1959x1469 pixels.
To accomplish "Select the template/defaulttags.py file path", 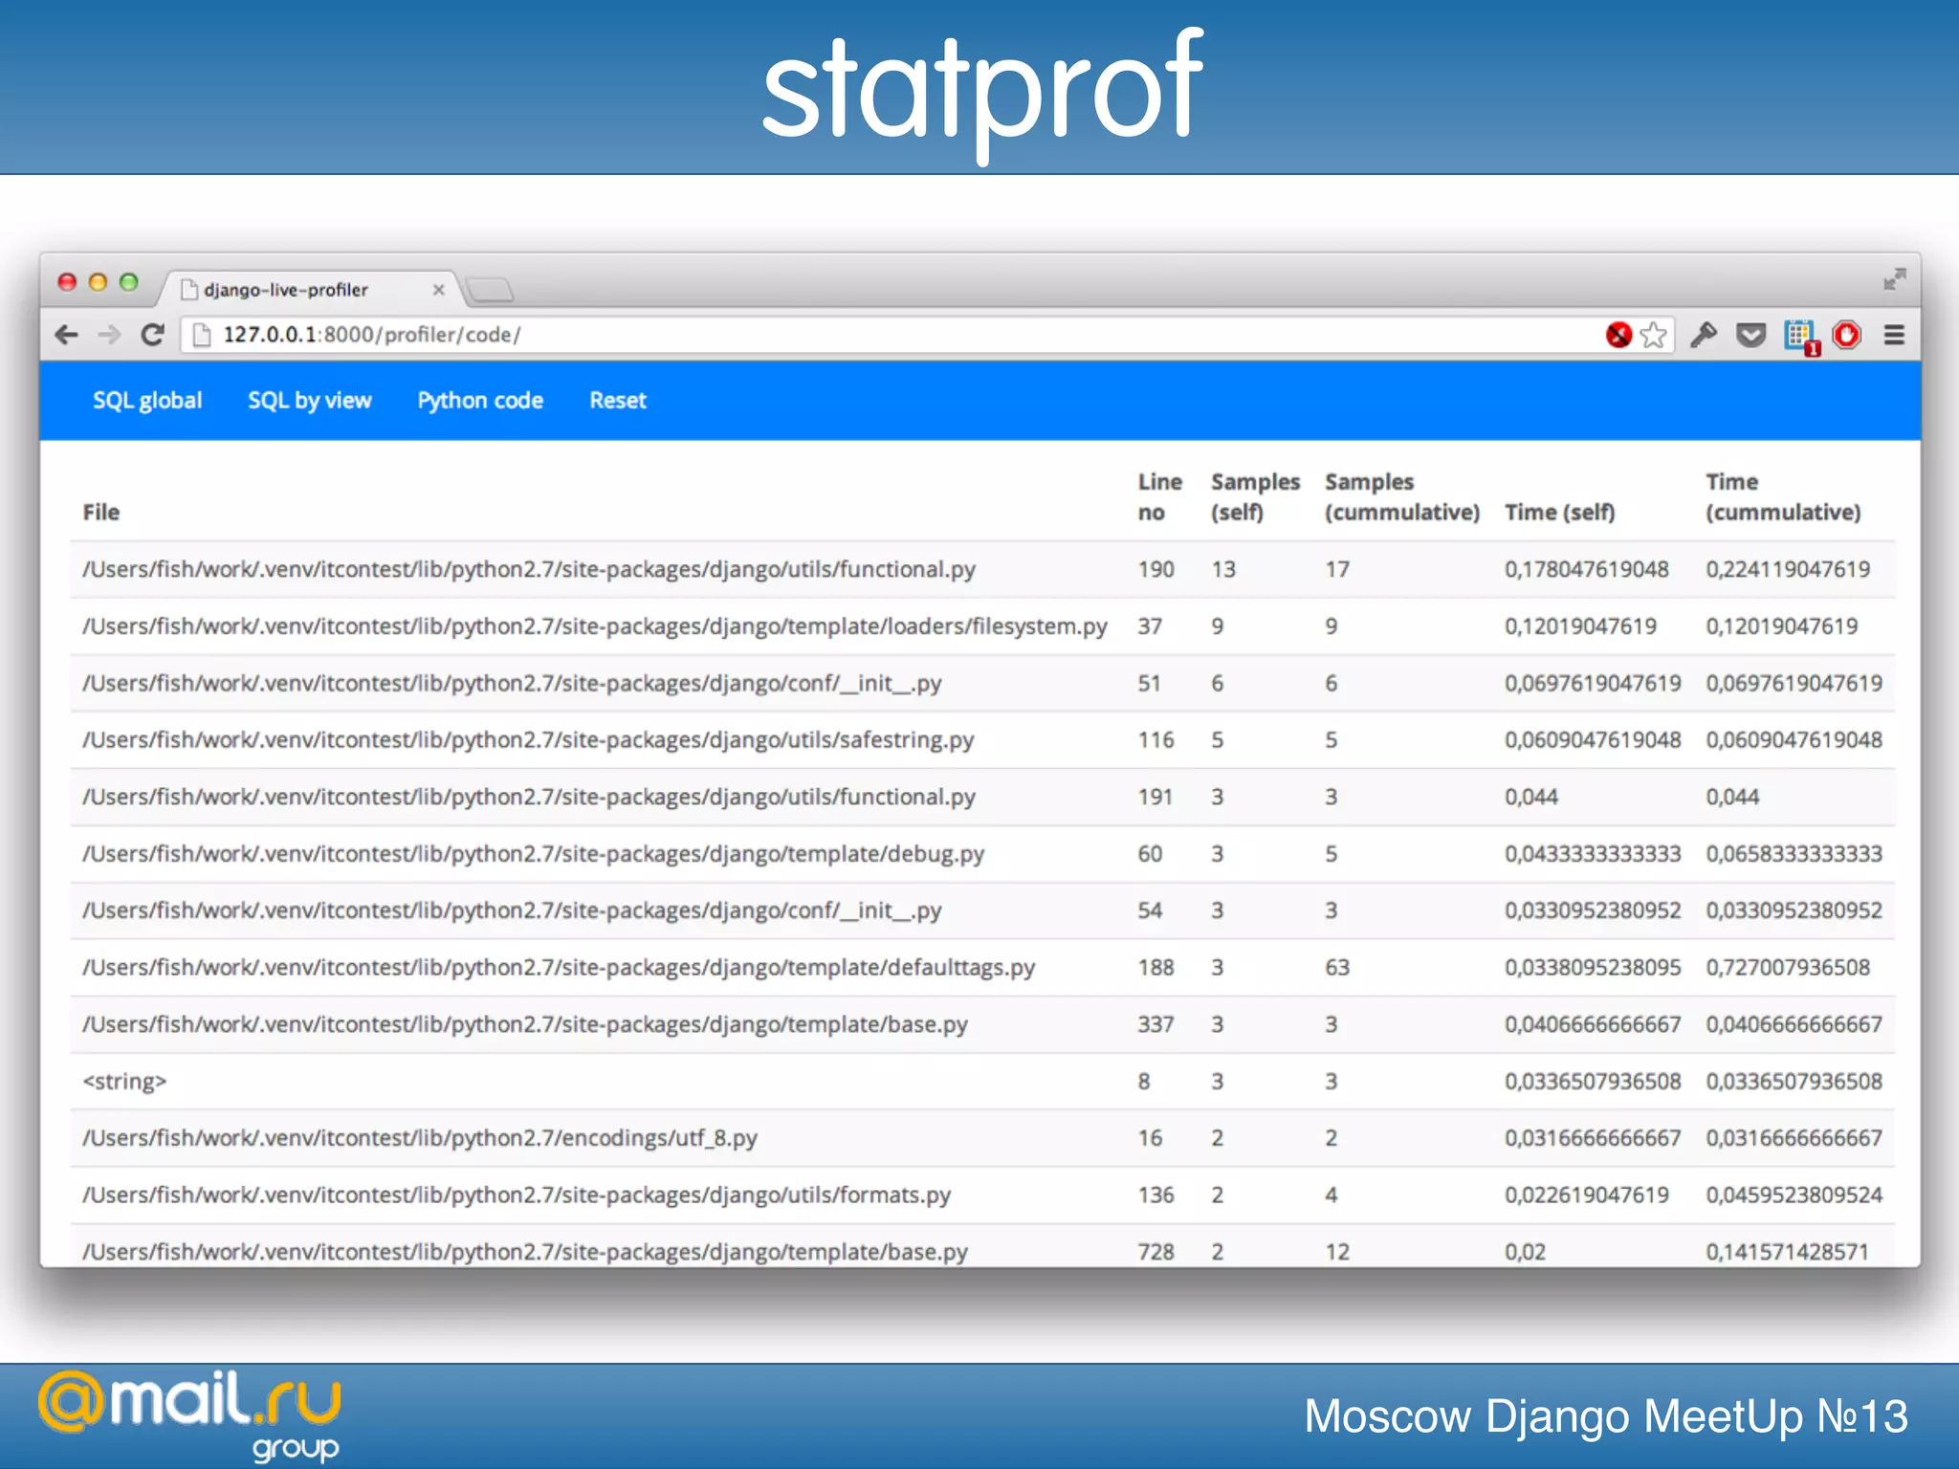I will tap(559, 968).
